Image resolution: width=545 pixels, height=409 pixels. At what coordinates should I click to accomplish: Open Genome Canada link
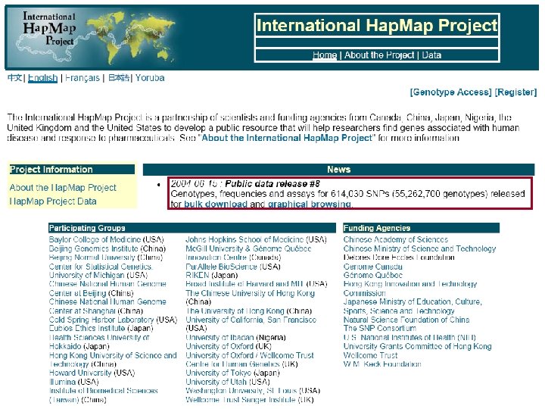click(x=372, y=267)
